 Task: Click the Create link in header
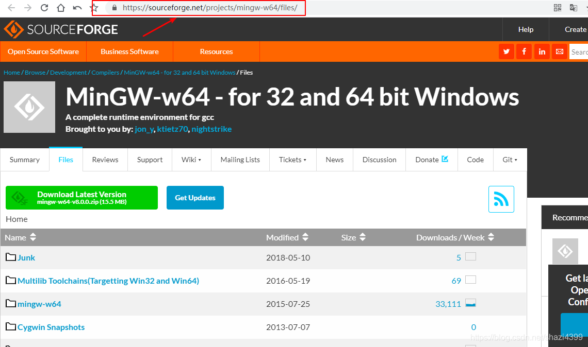[575, 29]
